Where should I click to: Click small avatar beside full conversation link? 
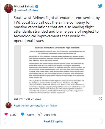point(9,105)
